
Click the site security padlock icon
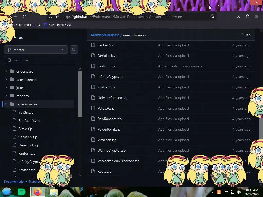tap(58, 17)
